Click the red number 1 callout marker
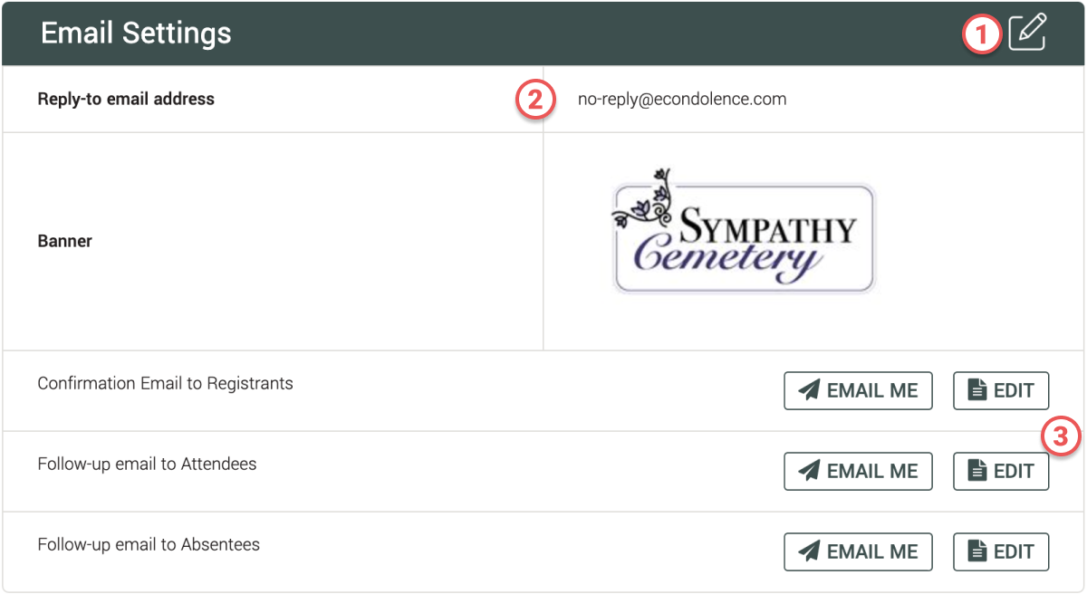1087x594 pixels. pyautogui.click(x=982, y=34)
